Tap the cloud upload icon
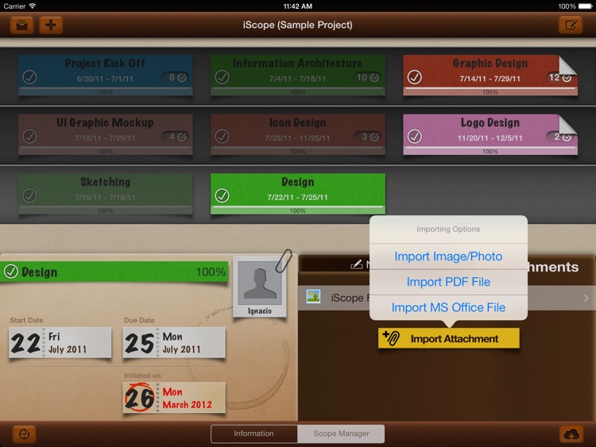Viewport: 596px width, 447px height. coord(571,434)
